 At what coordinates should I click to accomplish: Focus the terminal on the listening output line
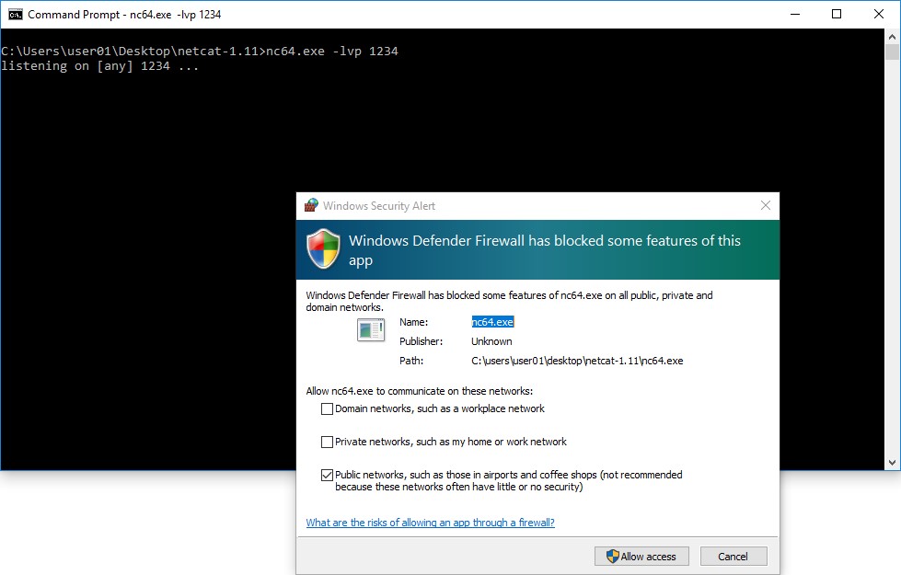(x=99, y=66)
